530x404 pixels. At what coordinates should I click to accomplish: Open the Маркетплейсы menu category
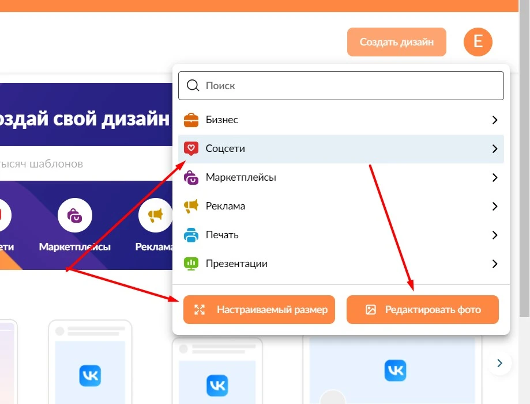coord(341,177)
